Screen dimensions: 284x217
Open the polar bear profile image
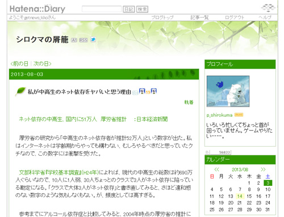coord(228,91)
